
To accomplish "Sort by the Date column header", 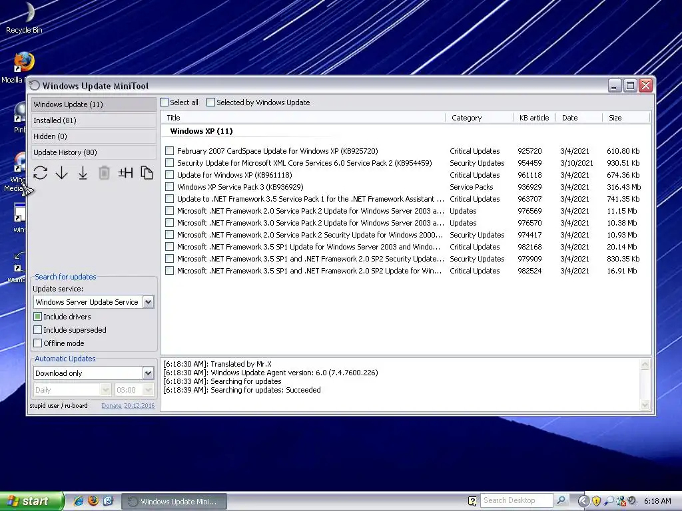I will pyautogui.click(x=579, y=118).
